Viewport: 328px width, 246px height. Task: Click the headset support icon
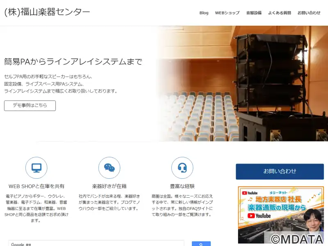pyautogui.click(x=182, y=168)
